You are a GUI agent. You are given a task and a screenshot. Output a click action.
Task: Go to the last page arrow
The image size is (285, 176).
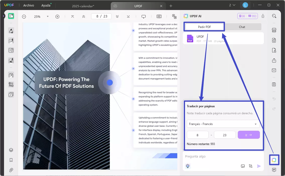point(128,16)
